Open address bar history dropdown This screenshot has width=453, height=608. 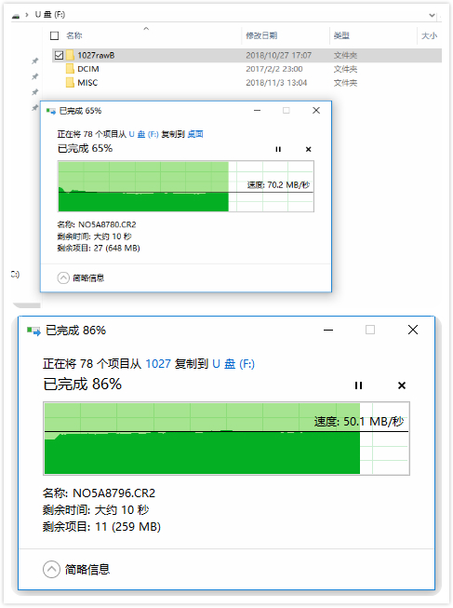432,16
